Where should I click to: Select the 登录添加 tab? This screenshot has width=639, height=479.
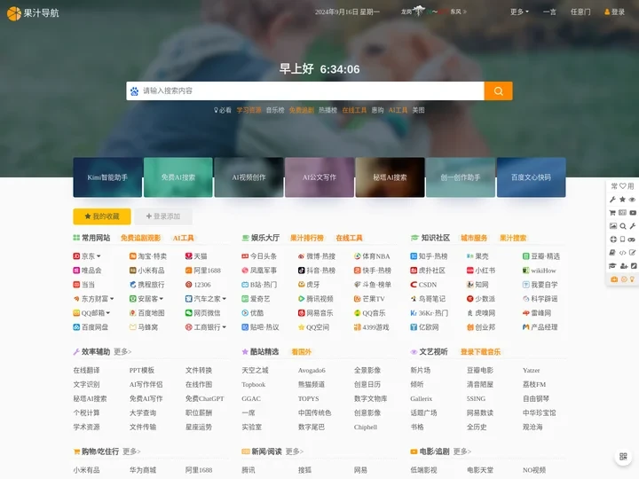pos(163,216)
